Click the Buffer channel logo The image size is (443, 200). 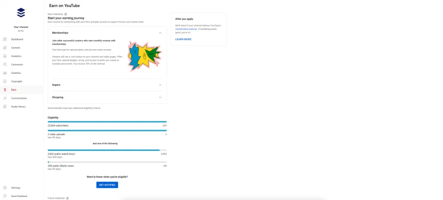click(x=21, y=13)
